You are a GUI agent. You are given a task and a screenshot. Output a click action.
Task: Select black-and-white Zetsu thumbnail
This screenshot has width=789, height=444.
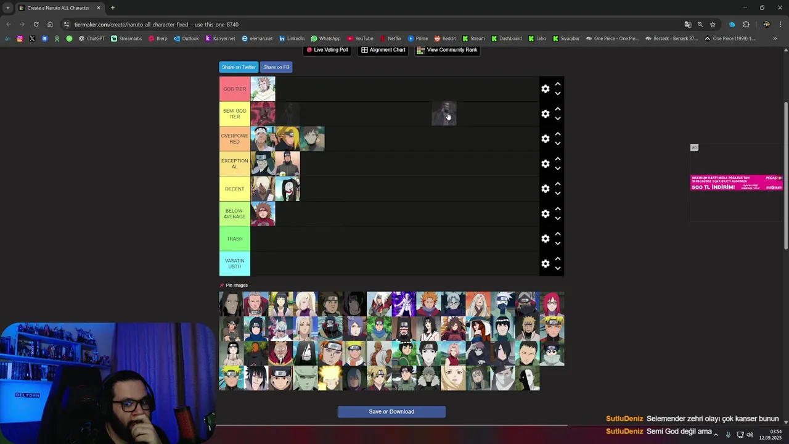528,378
